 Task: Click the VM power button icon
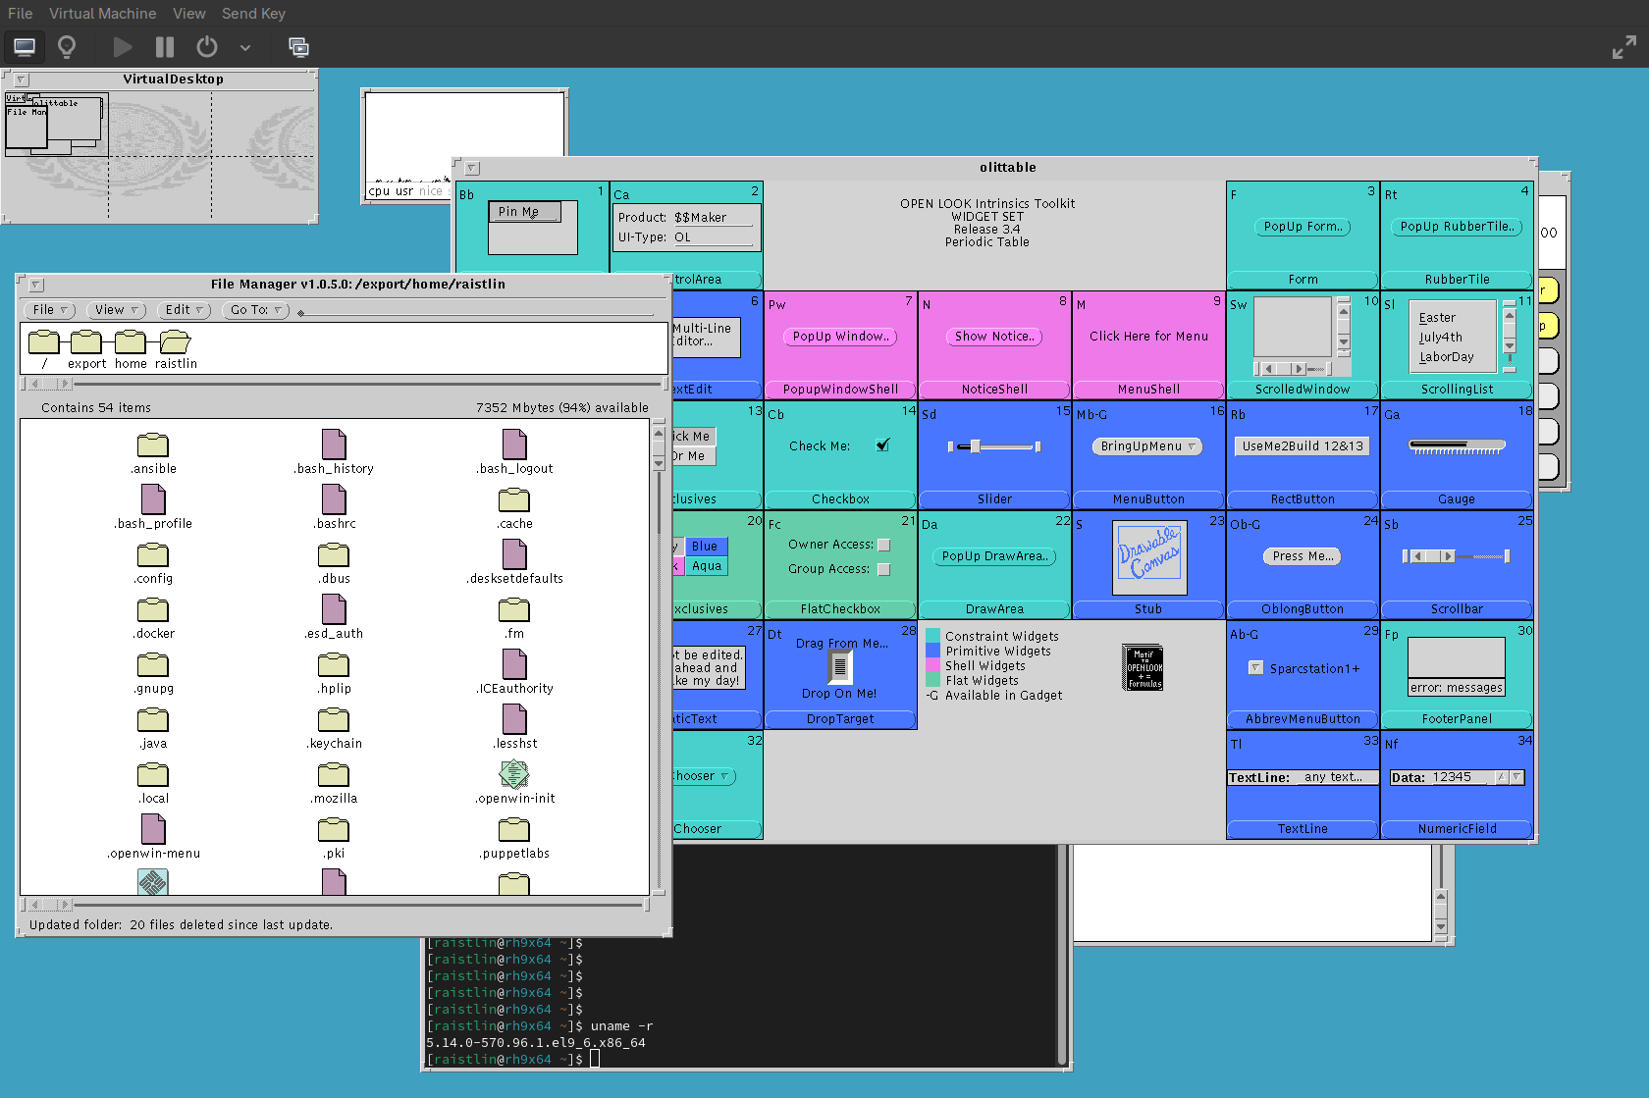click(206, 47)
